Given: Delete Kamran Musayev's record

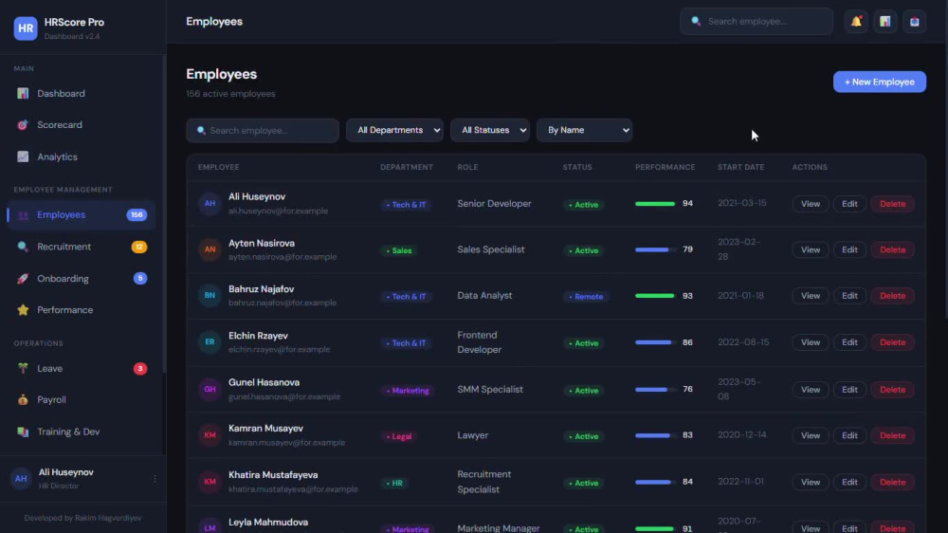Looking at the screenshot, I should click(x=892, y=435).
